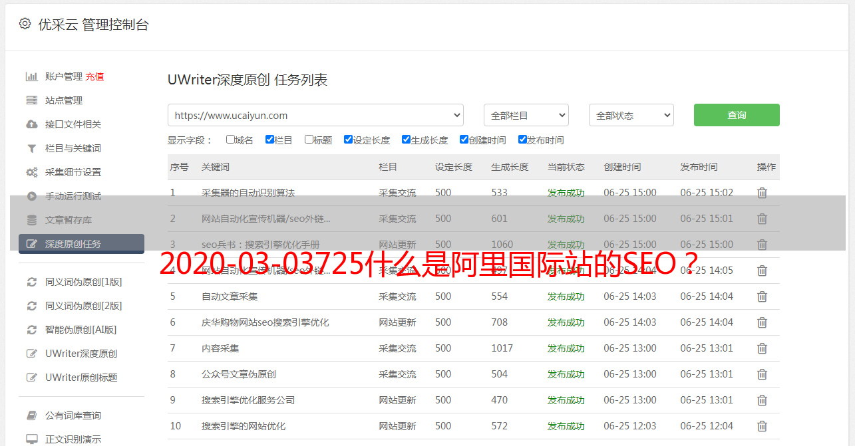Uncheck the 创建时间 field checkbox
Viewport: 855px width, 446px height.
coord(464,140)
